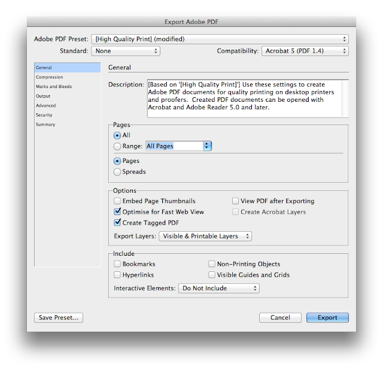Viewport: 383px width, 369px height.
Task: Open the Export Layers dropdown
Action: point(205,236)
